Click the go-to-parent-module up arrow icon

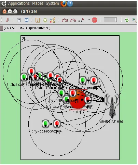coord(8,20)
